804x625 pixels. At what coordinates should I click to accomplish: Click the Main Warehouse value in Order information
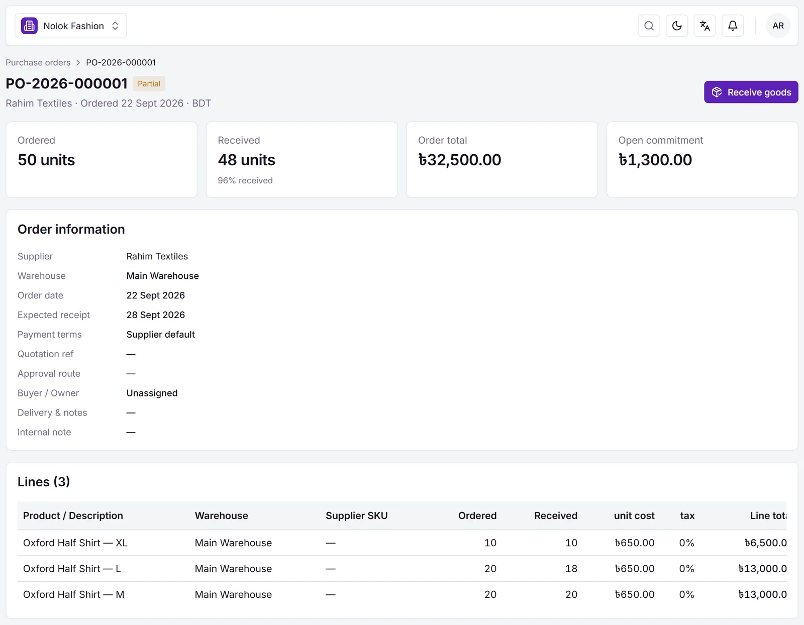click(x=163, y=276)
